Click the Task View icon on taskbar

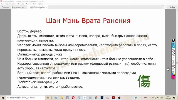pyautogui.click(x=48, y=97)
